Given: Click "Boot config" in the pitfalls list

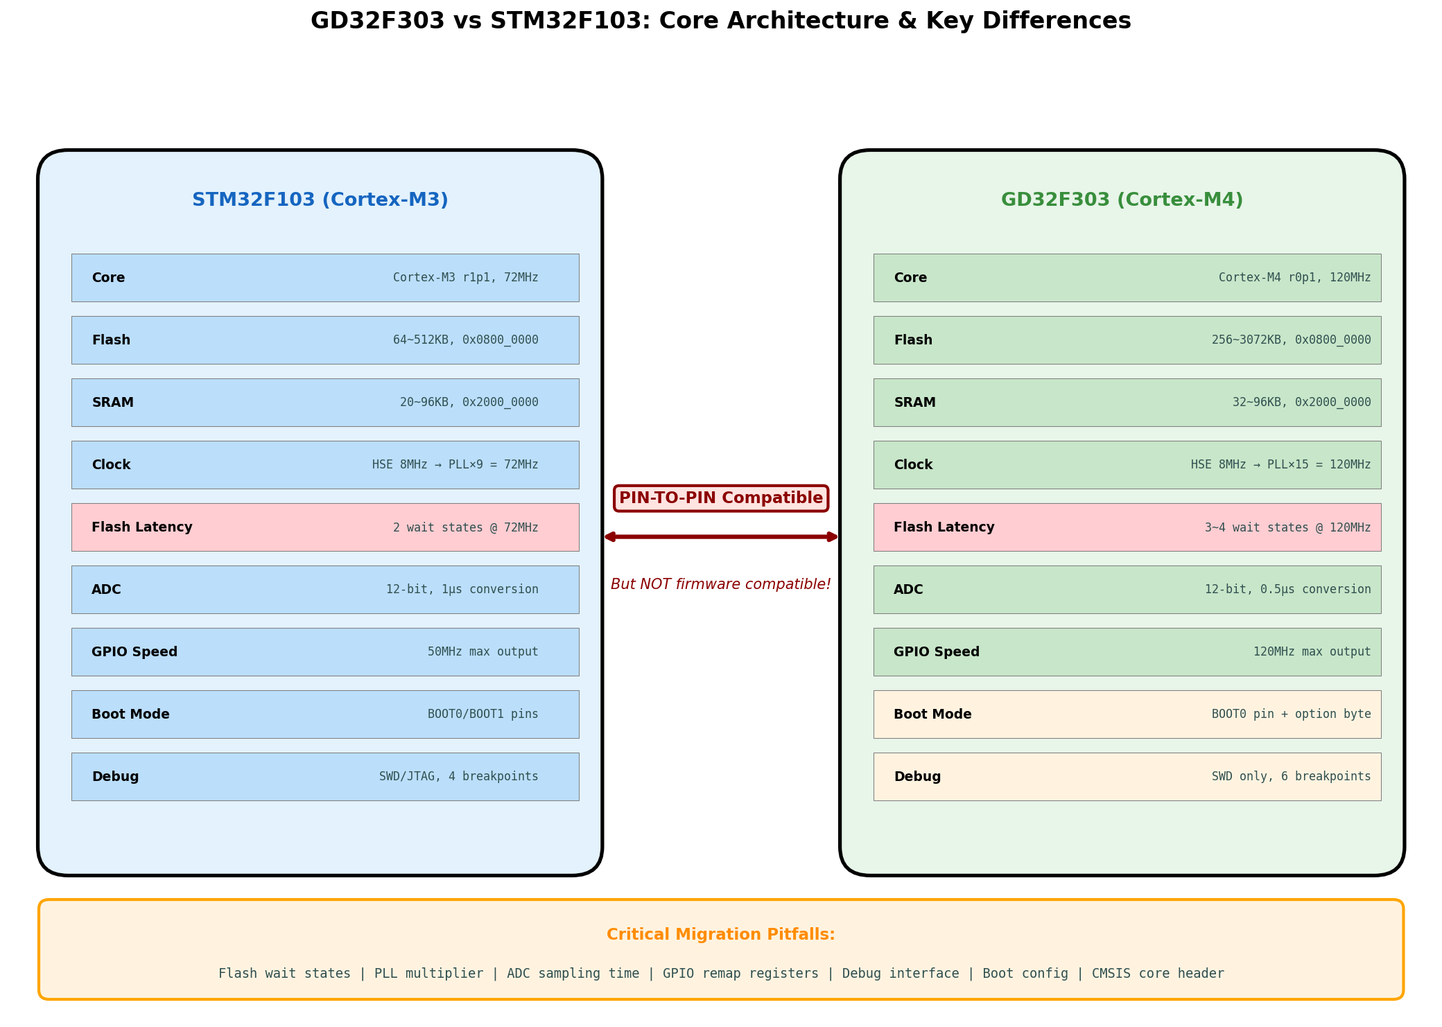Looking at the screenshot, I should click(x=1025, y=974).
